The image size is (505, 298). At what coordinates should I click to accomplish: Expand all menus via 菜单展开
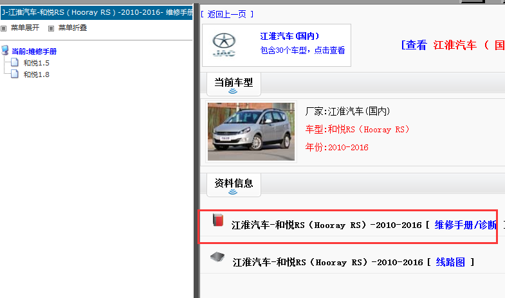(x=25, y=28)
